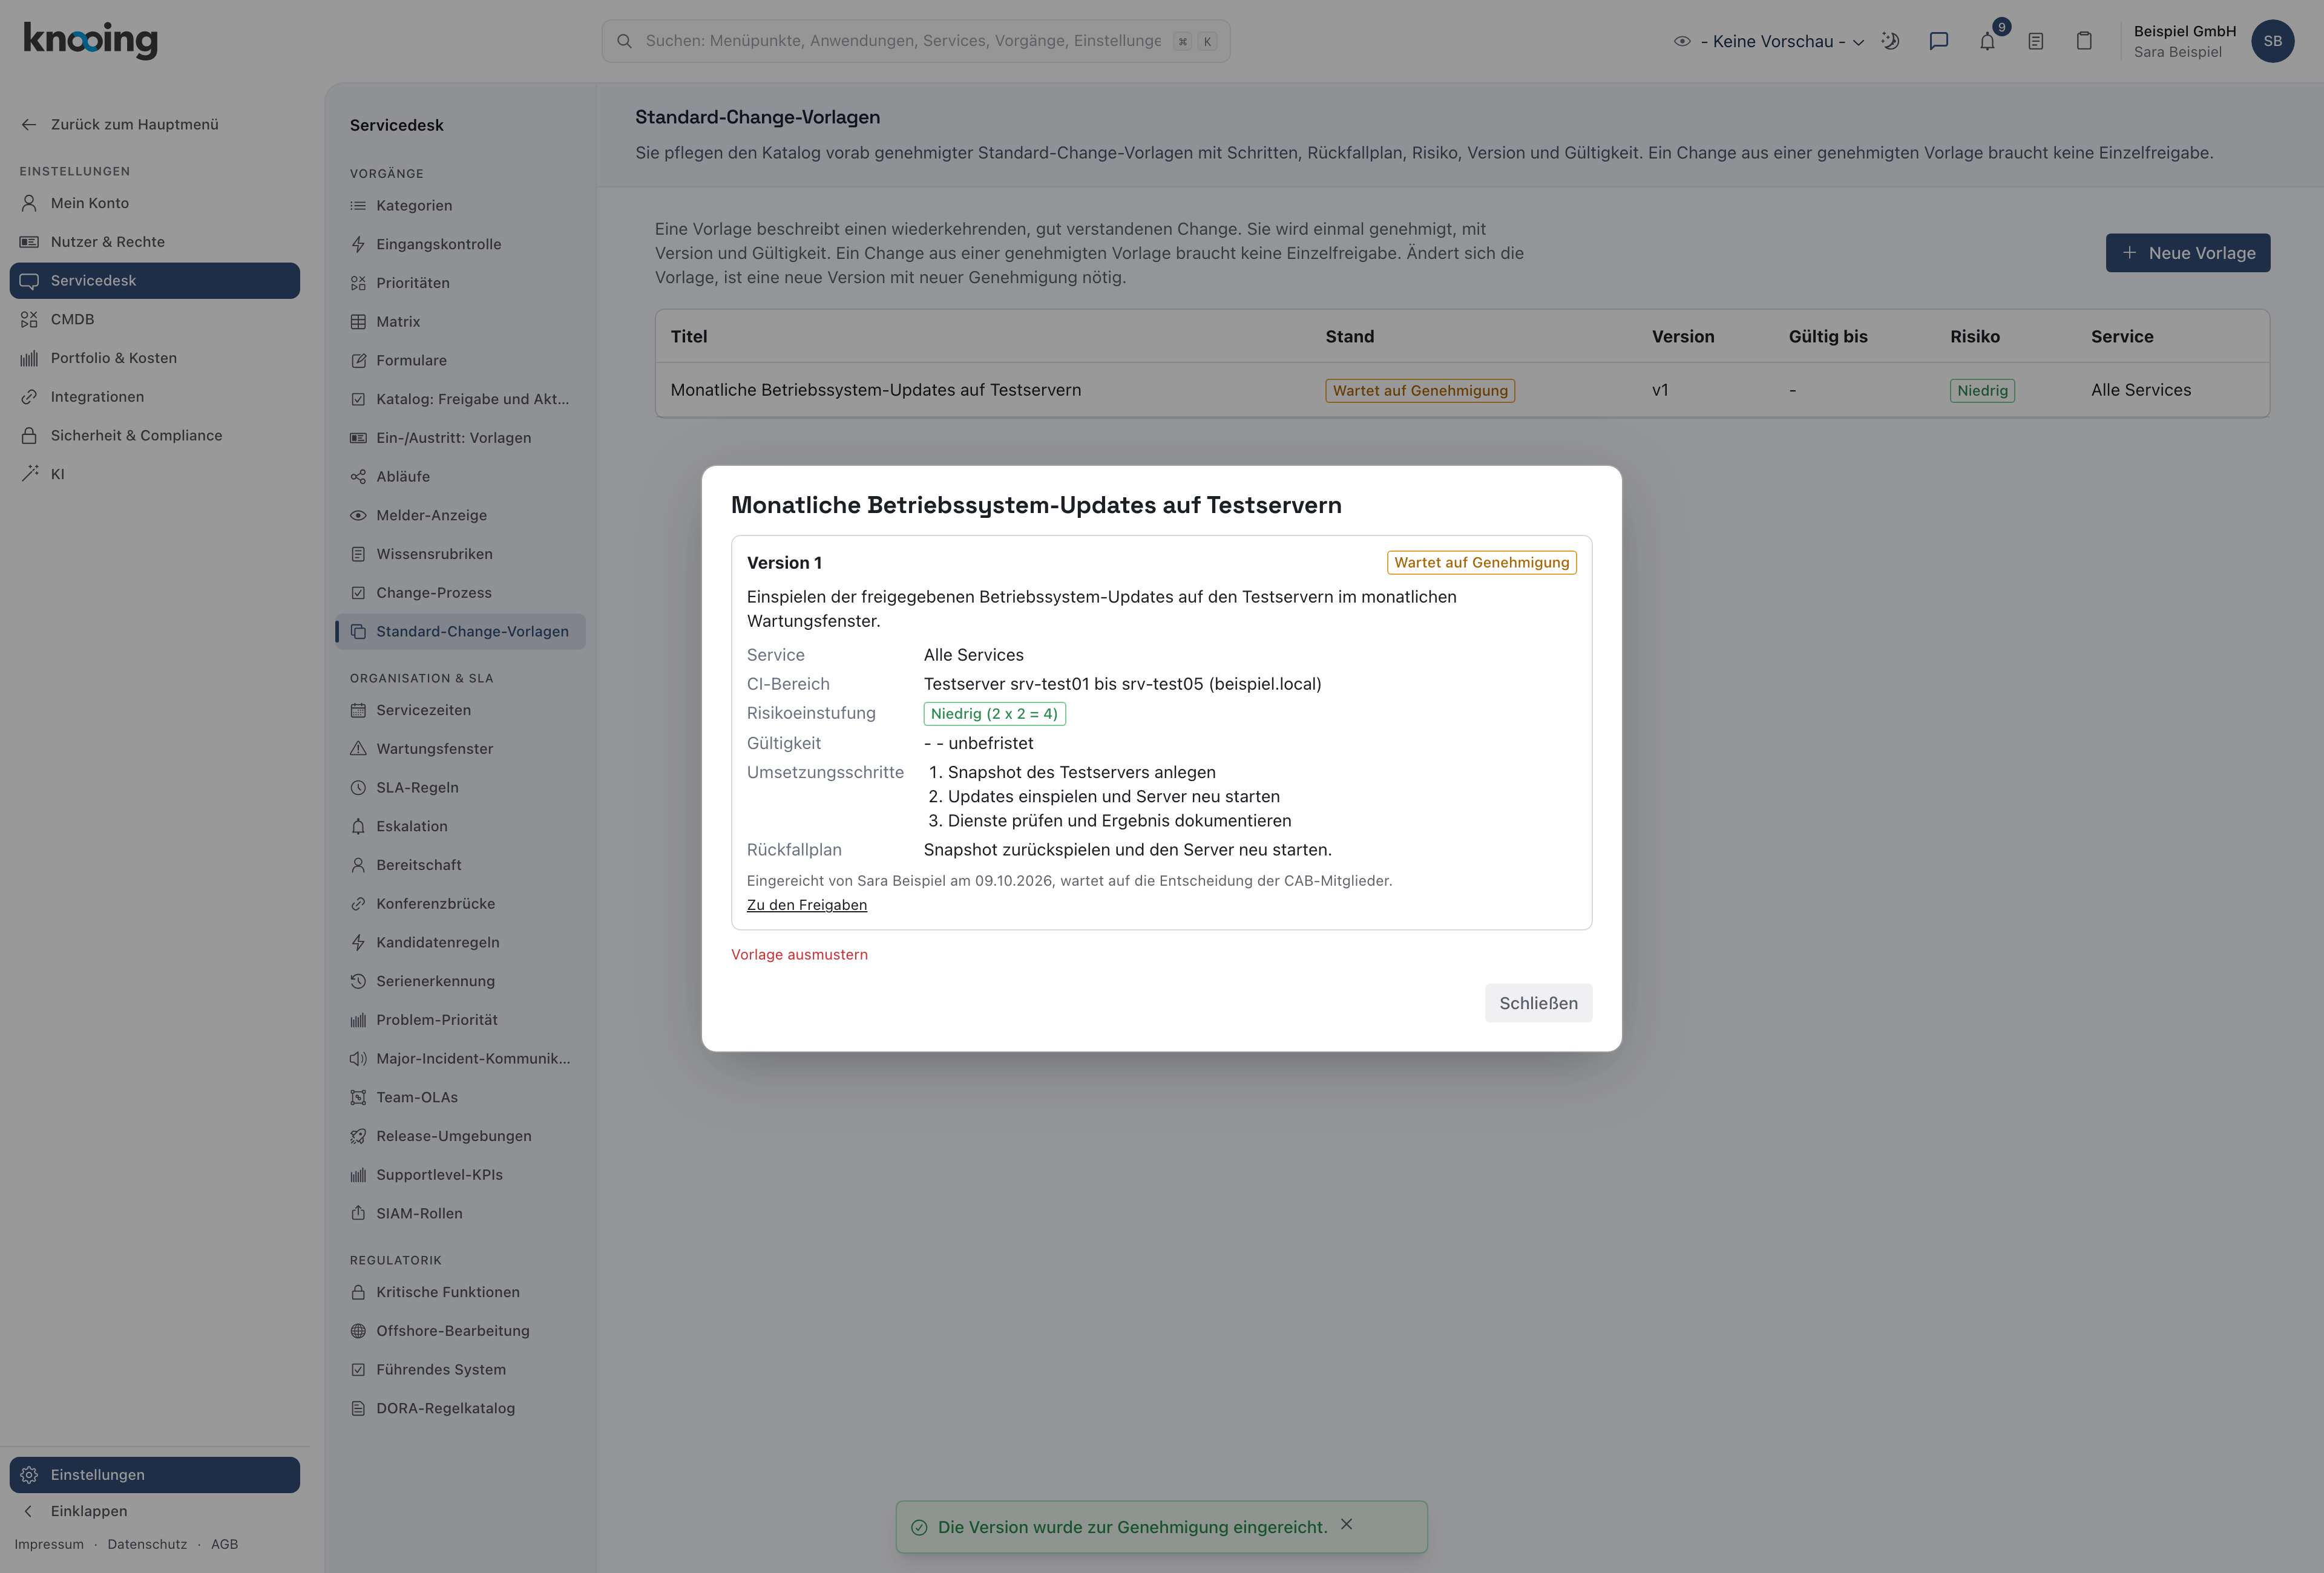The image size is (2324, 1573).
Task: Open Release-Umgebungen entry
Action: pos(460,1136)
